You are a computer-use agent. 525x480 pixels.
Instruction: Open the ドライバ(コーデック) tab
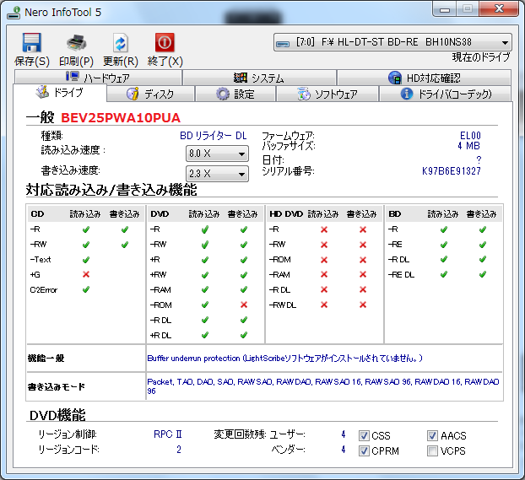tap(447, 94)
